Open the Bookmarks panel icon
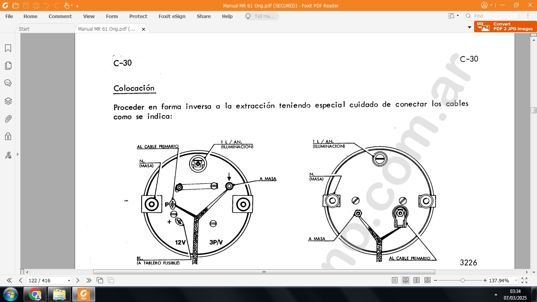 pyautogui.click(x=8, y=48)
